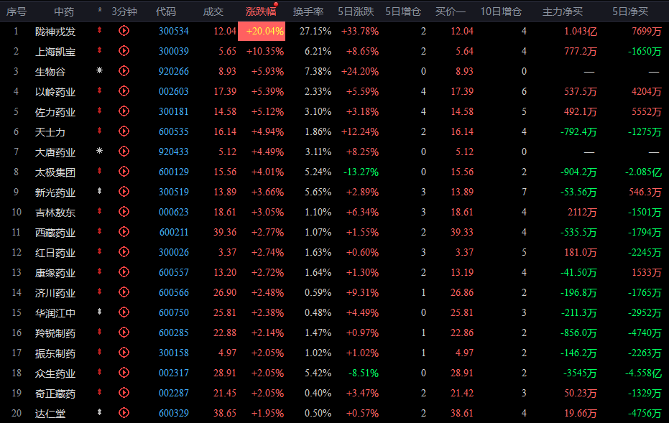Select the 西藏药业 stock name
The height and width of the screenshot is (423, 669).
[55, 233]
